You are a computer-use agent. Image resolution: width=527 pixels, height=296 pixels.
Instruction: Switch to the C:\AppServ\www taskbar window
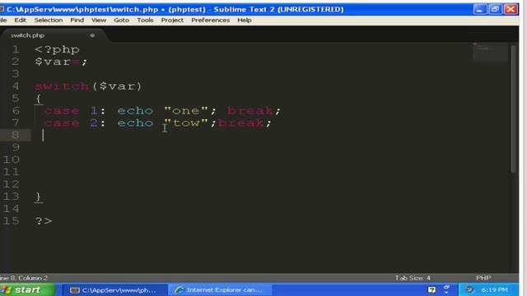click(x=114, y=290)
